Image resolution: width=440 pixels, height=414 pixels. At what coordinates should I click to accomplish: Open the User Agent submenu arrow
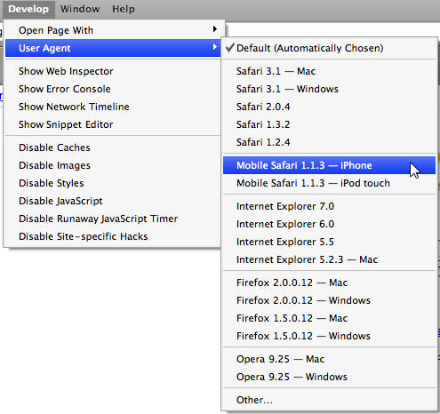(215, 47)
